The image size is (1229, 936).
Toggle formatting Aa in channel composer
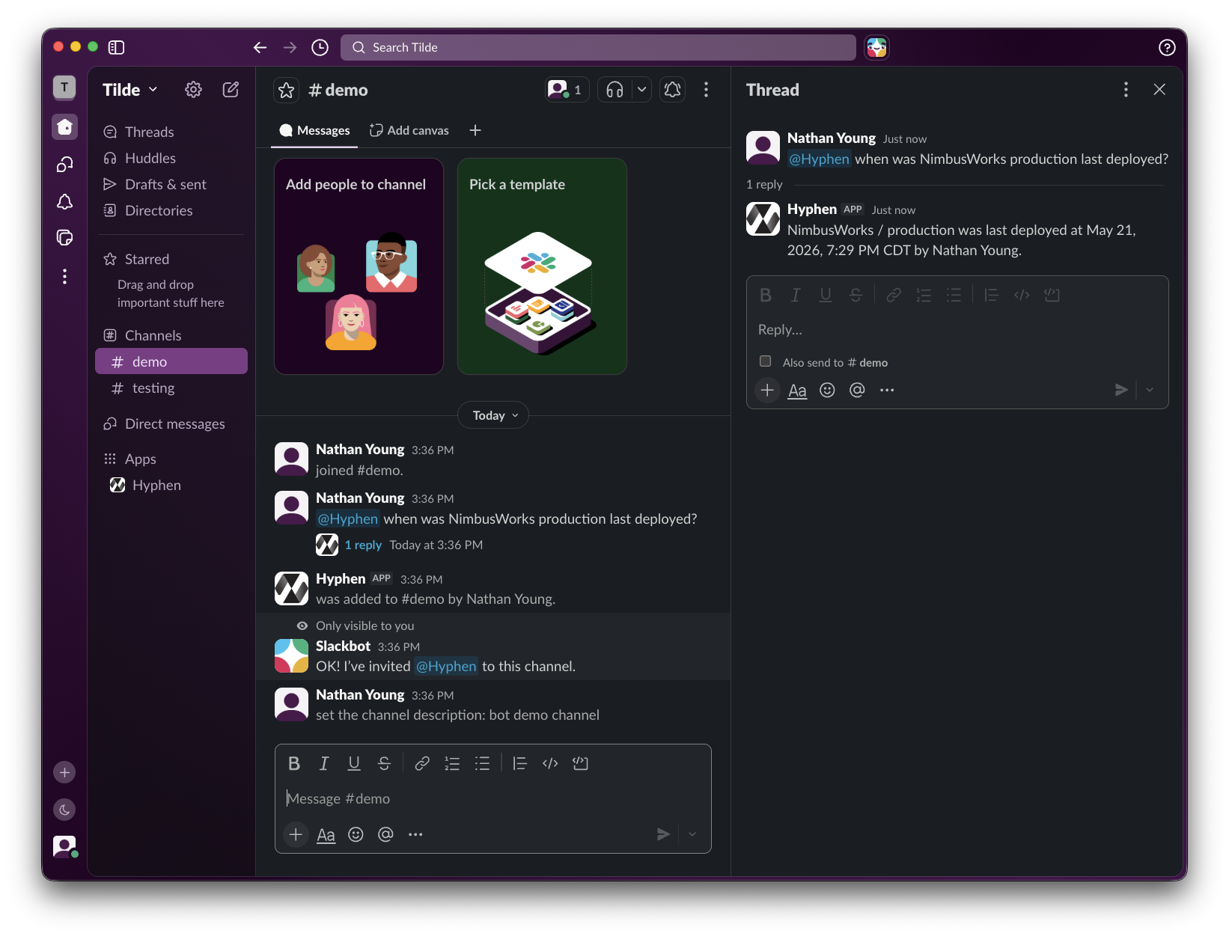point(326,834)
